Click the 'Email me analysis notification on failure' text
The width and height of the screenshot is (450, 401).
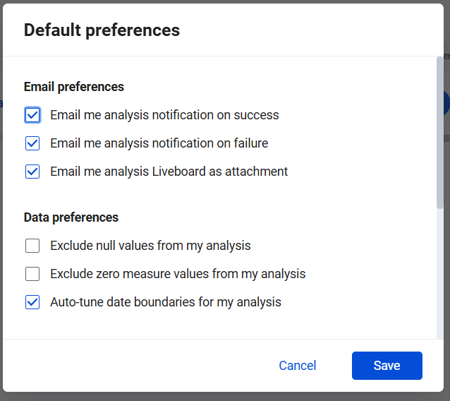(x=159, y=143)
